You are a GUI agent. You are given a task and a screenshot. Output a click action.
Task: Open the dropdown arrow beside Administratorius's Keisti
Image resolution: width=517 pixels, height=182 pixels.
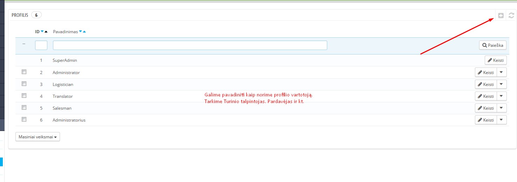tap(502, 120)
